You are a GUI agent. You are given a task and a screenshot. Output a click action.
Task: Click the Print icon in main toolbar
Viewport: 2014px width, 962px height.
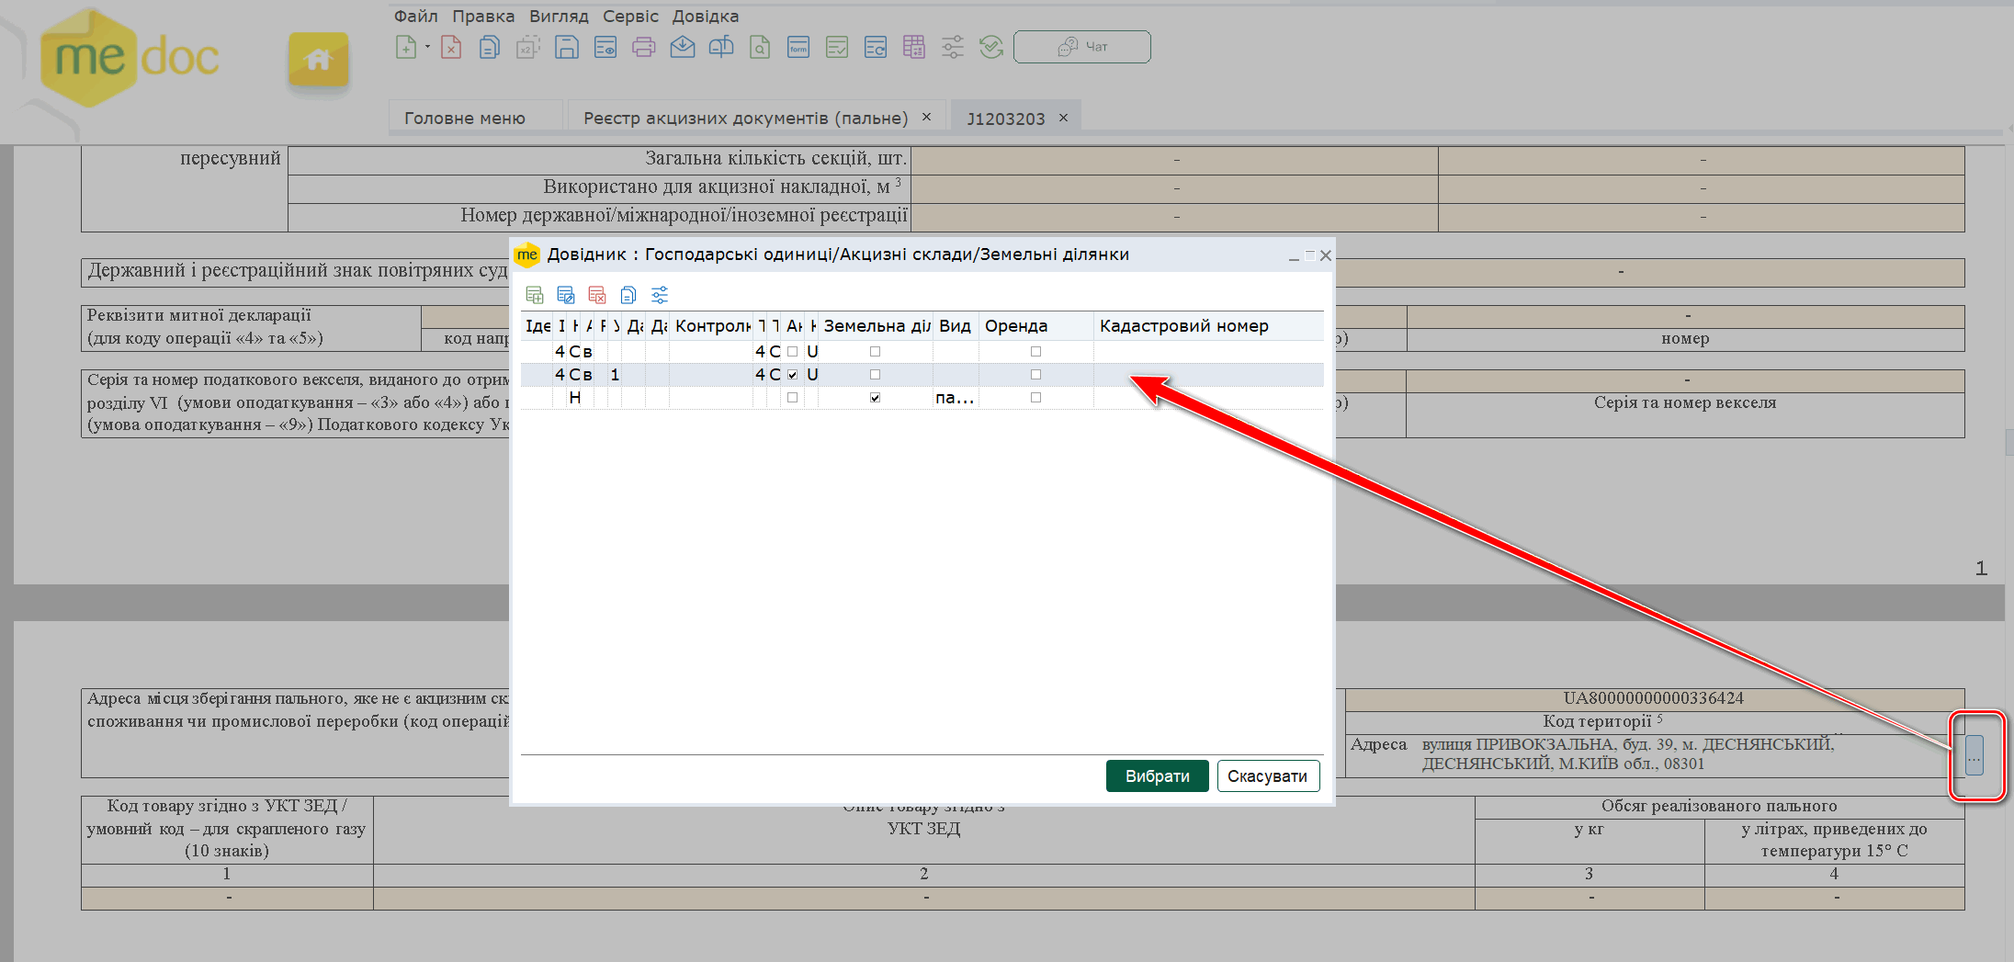coord(643,47)
